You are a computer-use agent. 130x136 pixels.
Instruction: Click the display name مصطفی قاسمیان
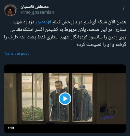(34, 7)
